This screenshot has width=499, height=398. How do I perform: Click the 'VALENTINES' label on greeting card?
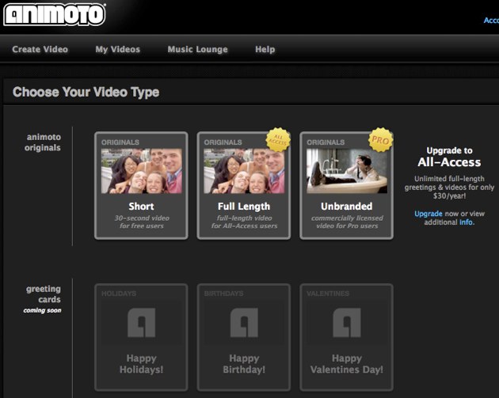[x=328, y=294]
